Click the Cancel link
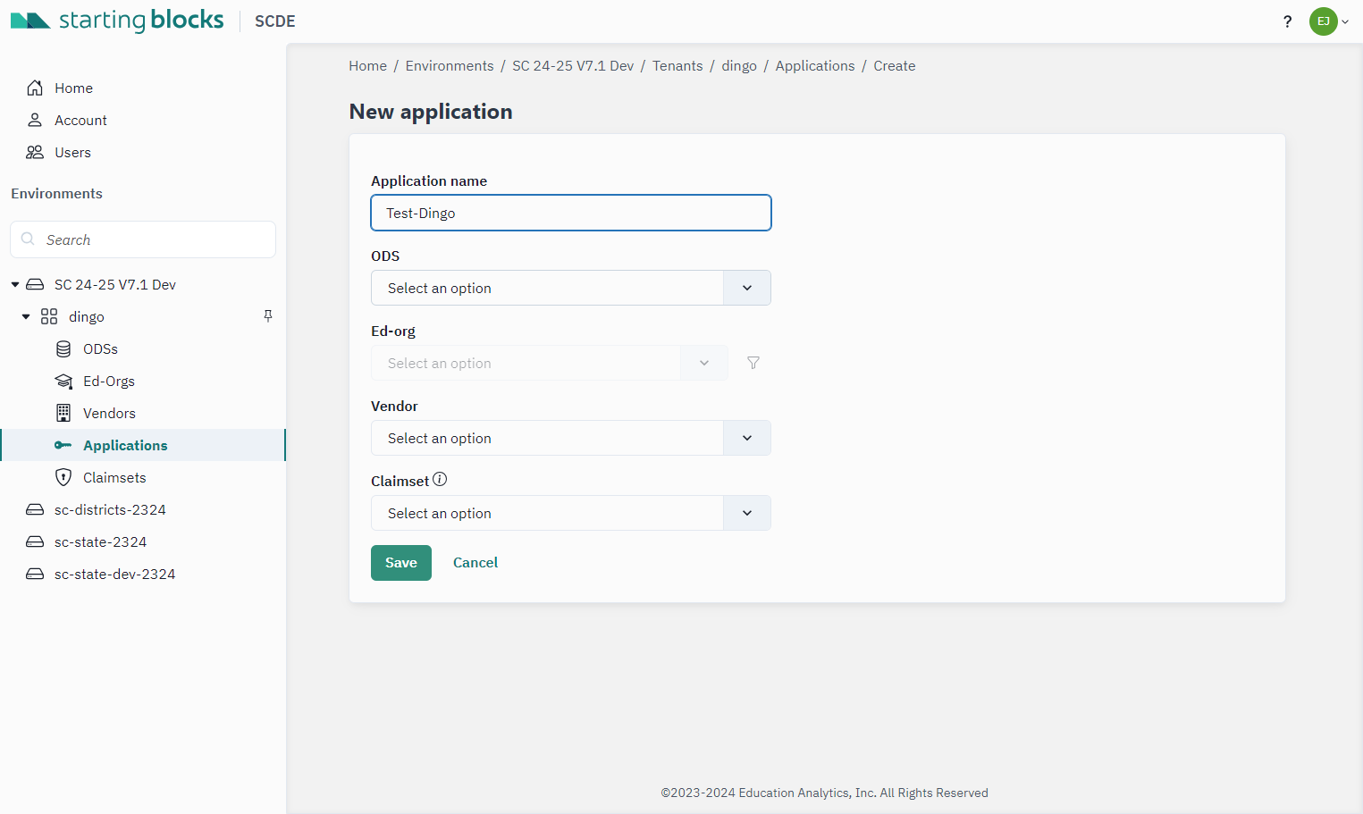Screen dimensions: 1363x814 pos(475,563)
